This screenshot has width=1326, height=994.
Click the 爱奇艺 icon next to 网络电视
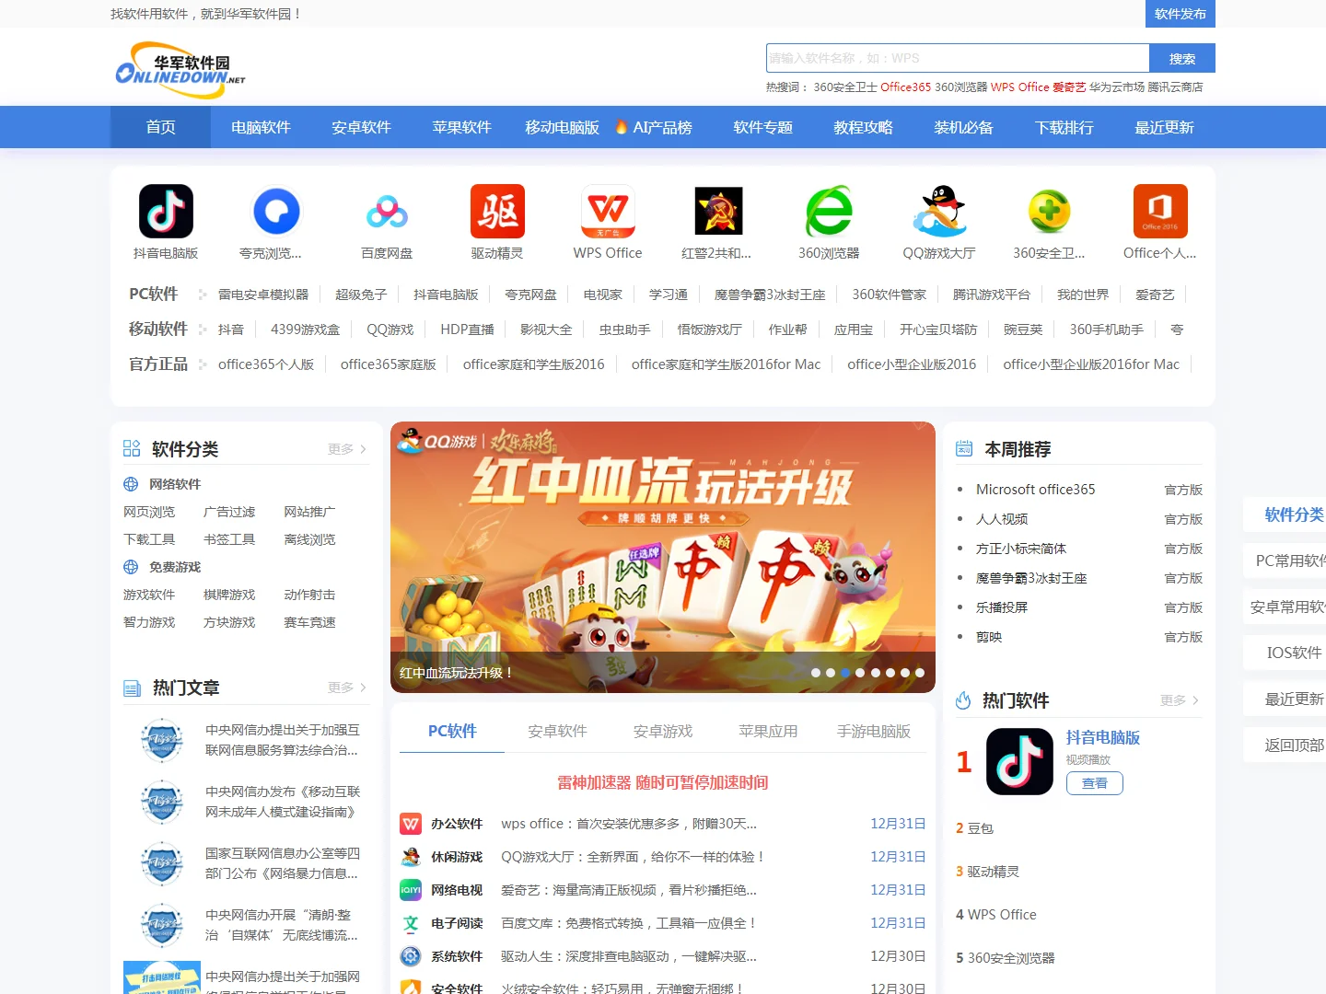pos(411,890)
